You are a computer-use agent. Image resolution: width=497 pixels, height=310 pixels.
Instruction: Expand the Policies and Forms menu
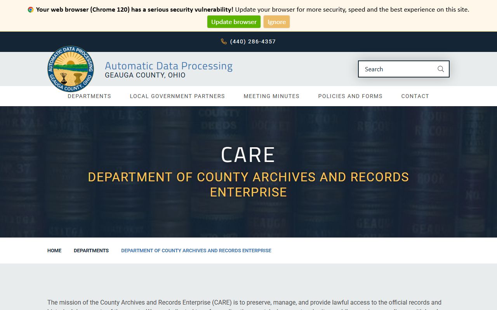click(350, 96)
